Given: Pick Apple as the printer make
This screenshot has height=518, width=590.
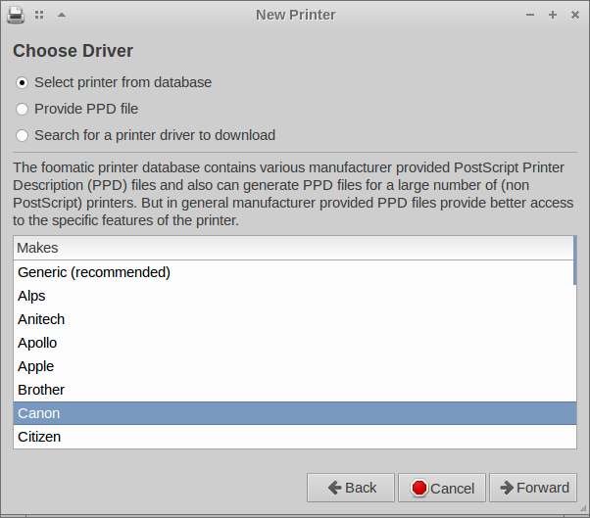Looking at the screenshot, I should [x=35, y=366].
